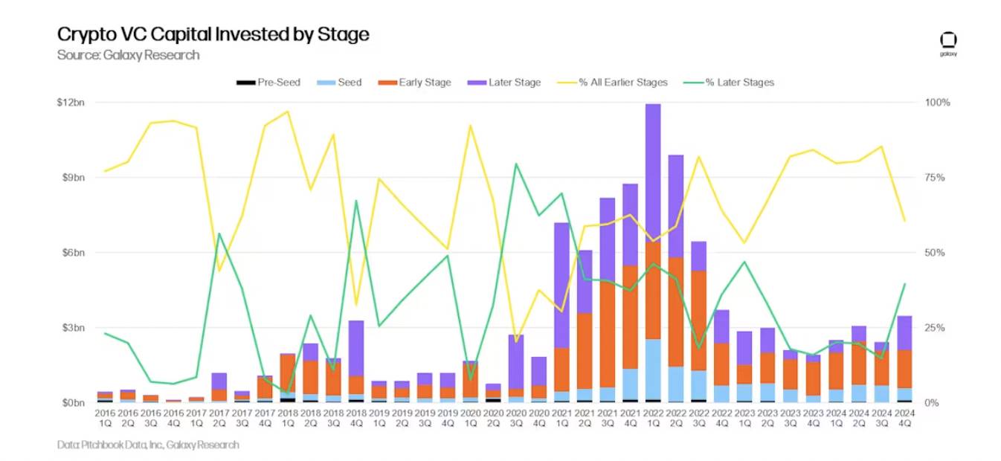Click the Source: Galaxy Research subtitle
1001x461 pixels.
129,55
